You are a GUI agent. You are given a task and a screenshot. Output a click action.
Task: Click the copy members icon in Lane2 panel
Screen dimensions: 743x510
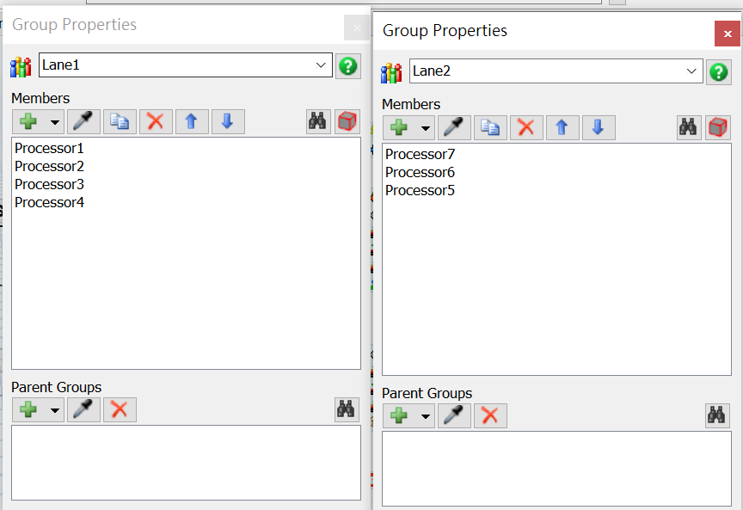[490, 127]
